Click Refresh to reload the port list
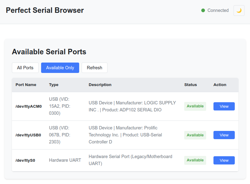 tap(94, 68)
